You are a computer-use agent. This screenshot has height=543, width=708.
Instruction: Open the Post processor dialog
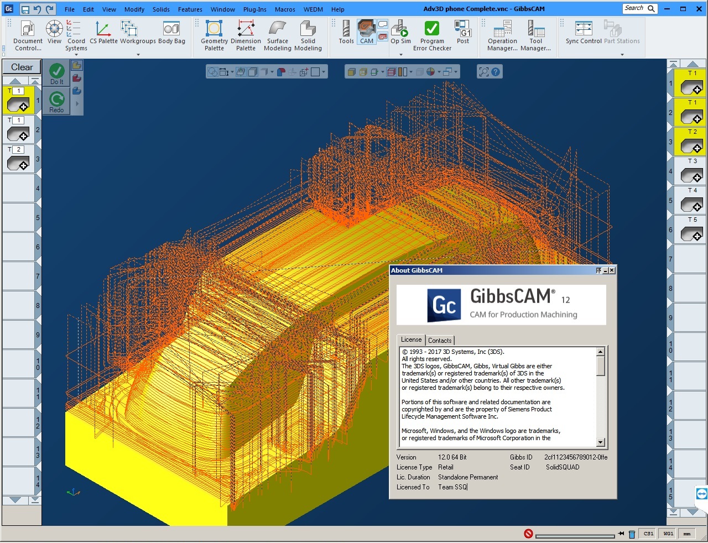click(x=463, y=33)
